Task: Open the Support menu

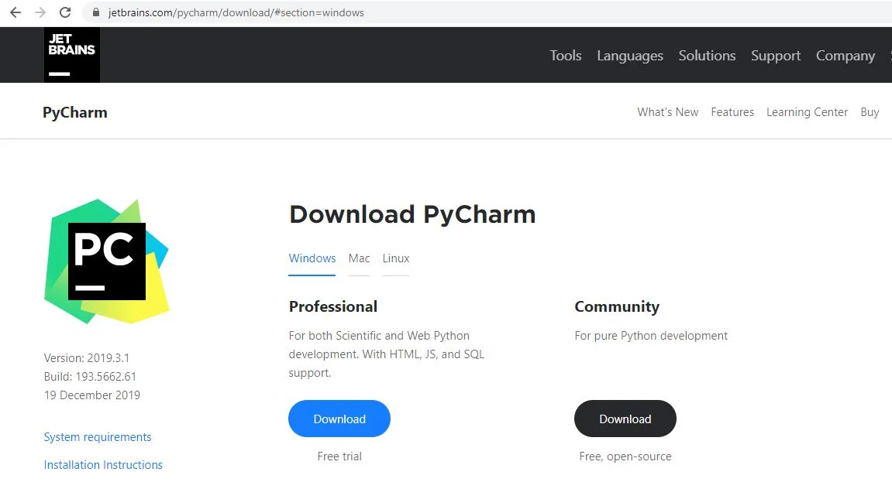Action: [776, 56]
